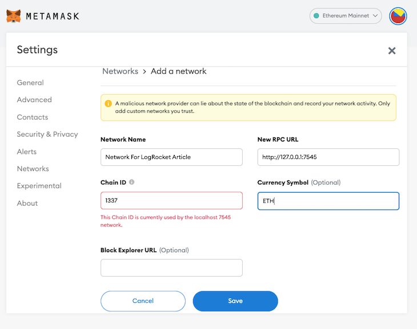Click the MetaMask fox logo
The height and width of the screenshot is (329, 417).
pos(14,16)
